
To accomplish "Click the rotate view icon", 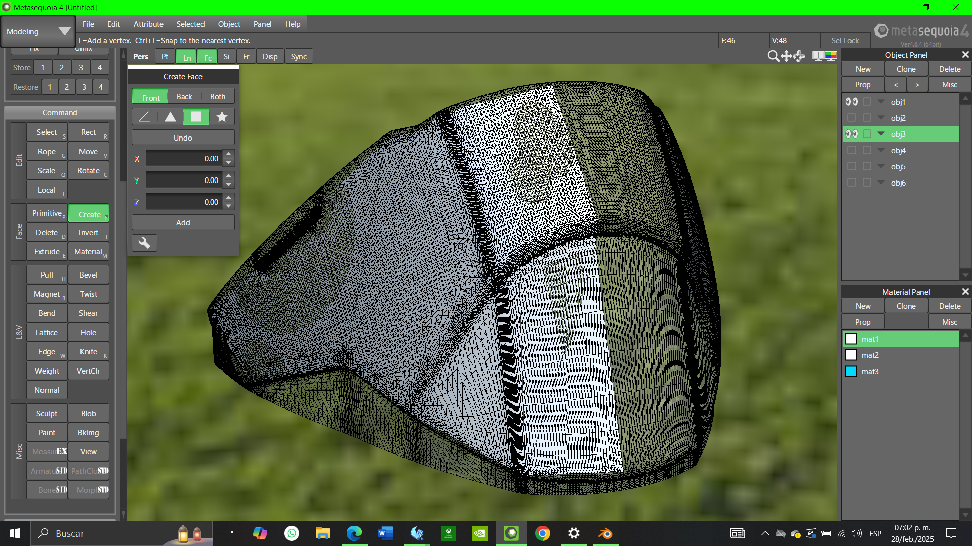I will (799, 56).
